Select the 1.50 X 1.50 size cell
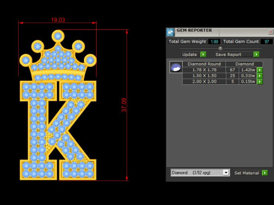274x205 pixels. coord(204,76)
